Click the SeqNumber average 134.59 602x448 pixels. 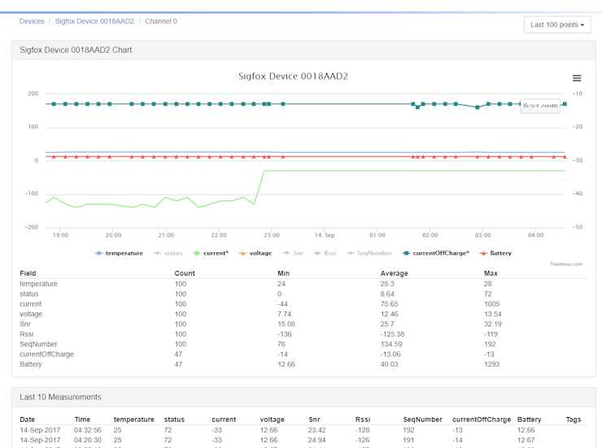click(x=391, y=344)
